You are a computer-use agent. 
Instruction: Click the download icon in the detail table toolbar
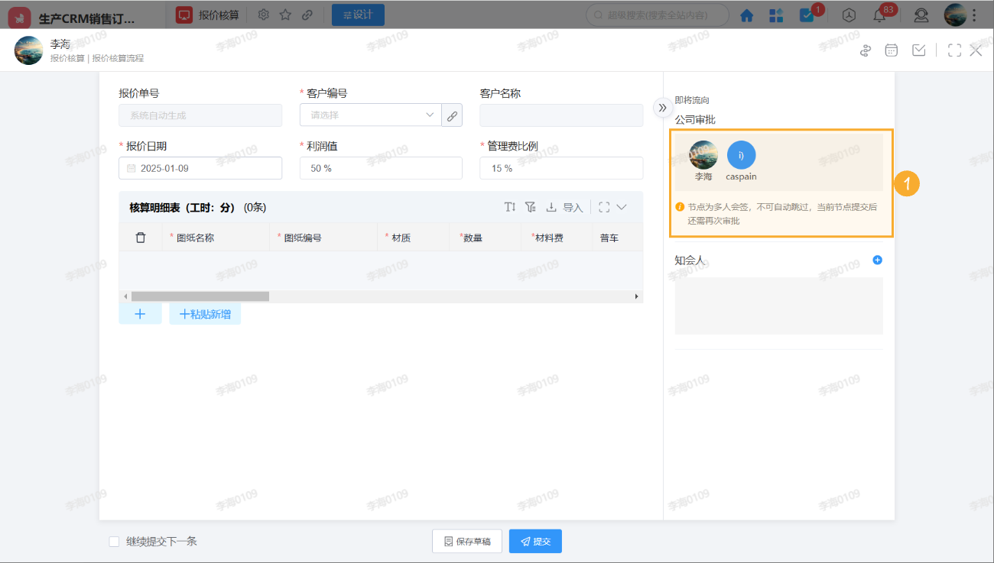(x=551, y=206)
